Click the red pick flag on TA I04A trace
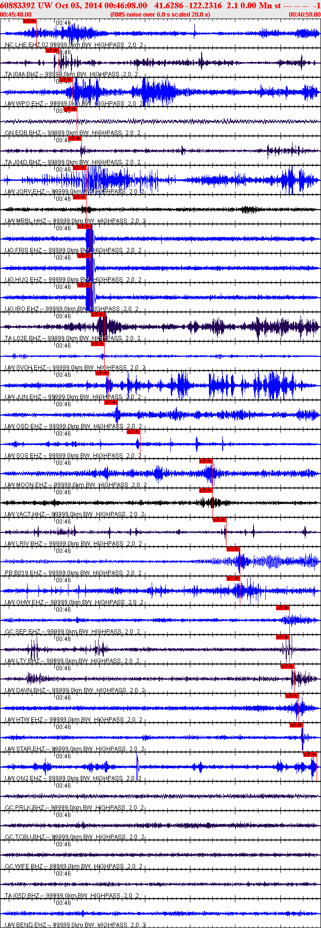 52,50
